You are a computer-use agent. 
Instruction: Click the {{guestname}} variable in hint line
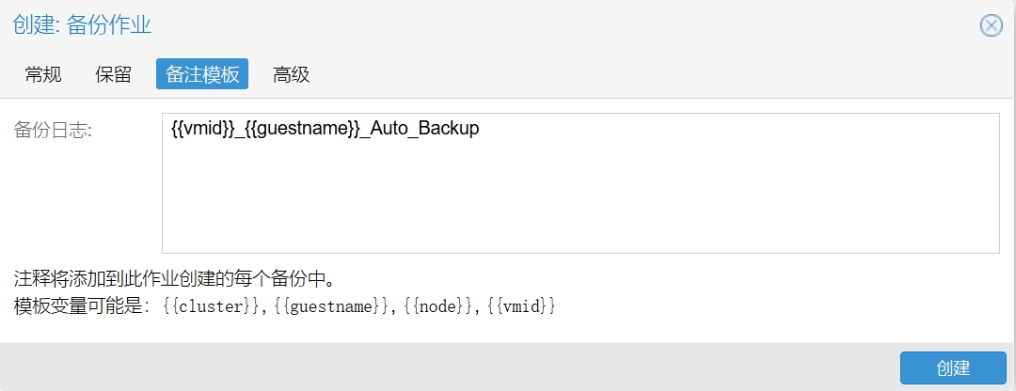330,305
